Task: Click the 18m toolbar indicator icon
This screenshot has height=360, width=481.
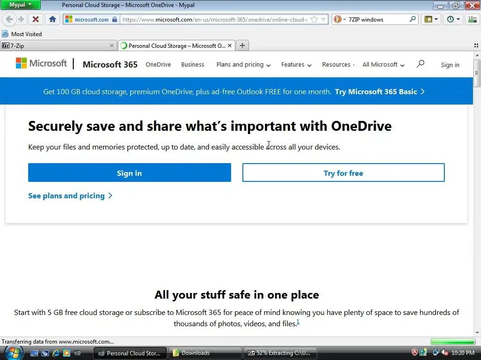Action: (473, 19)
